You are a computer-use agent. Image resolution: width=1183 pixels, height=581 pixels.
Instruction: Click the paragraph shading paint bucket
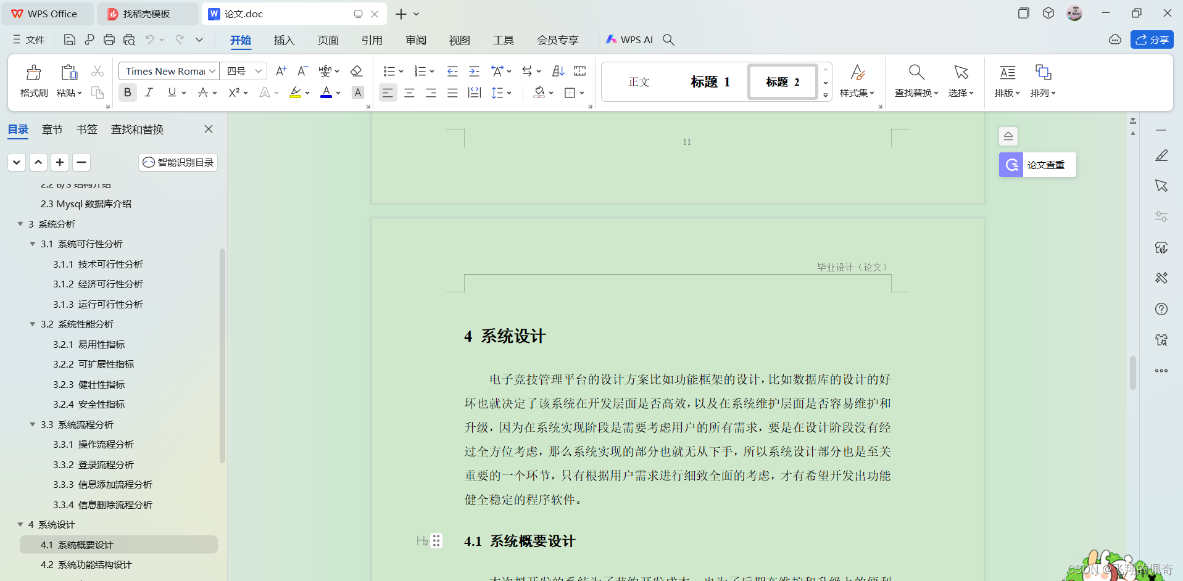(x=539, y=93)
